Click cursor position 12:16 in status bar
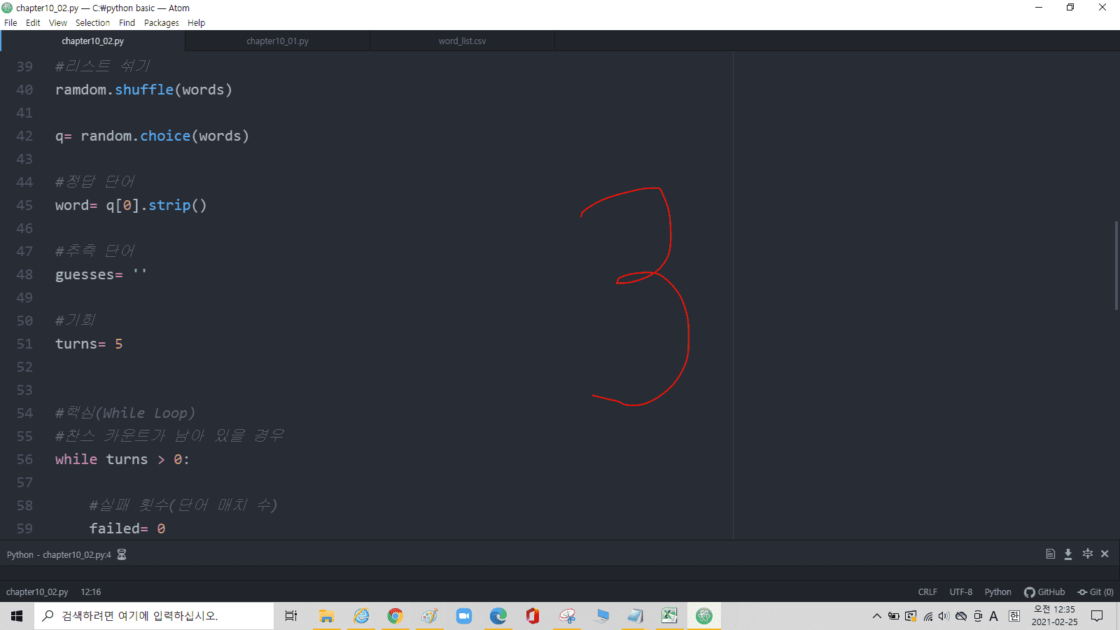Viewport: 1120px width, 630px height. pyautogui.click(x=91, y=591)
